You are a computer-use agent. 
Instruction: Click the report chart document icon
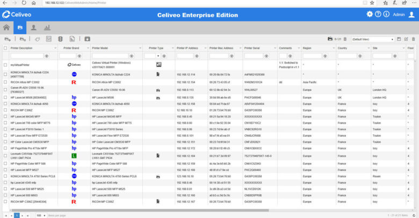[72, 39]
